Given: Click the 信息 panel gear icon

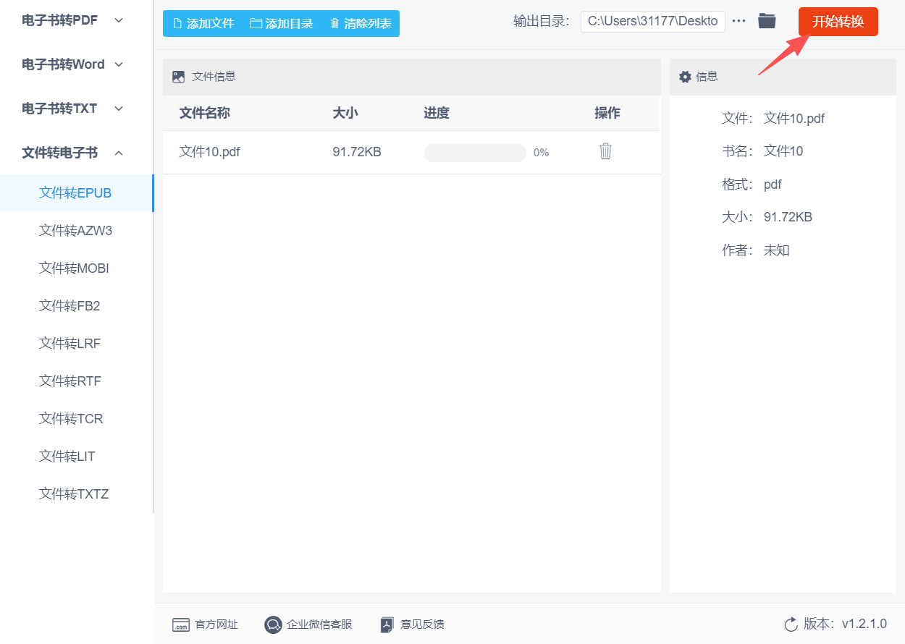Looking at the screenshot, I should click(x=684, y=77).
